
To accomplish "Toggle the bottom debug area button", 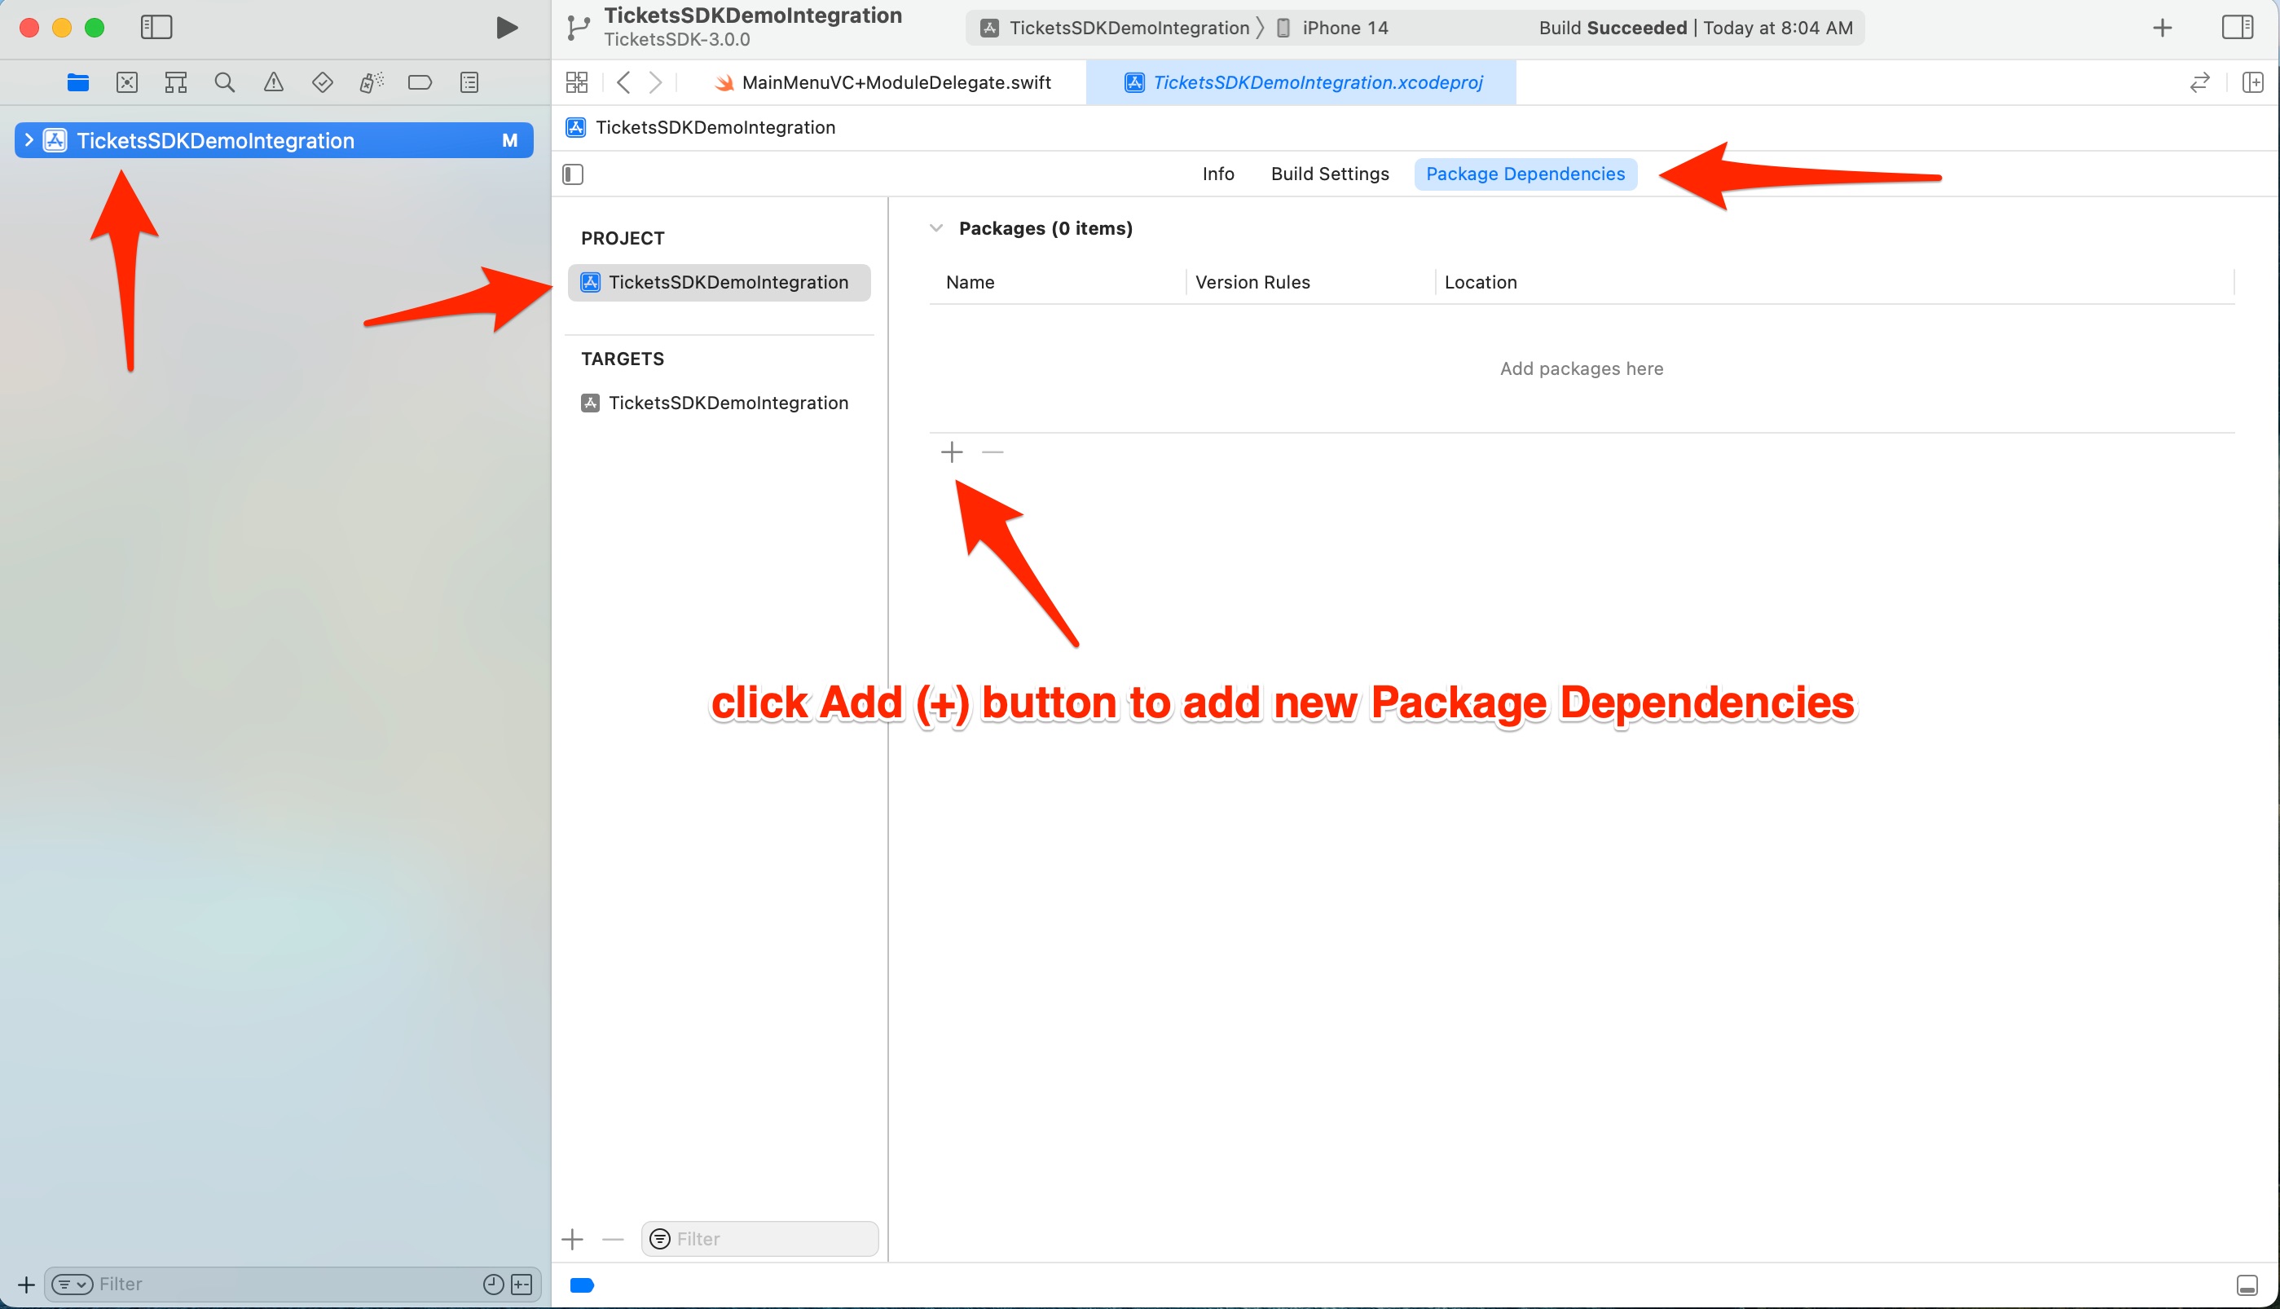I will click(x=2247, y=1285).
